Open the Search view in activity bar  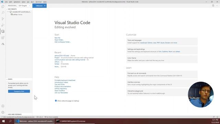[3, 13]
